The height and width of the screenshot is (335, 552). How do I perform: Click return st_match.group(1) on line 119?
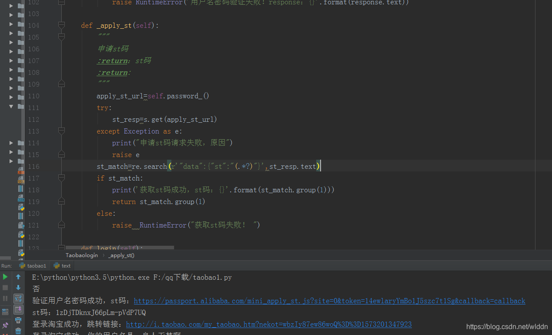159,201
